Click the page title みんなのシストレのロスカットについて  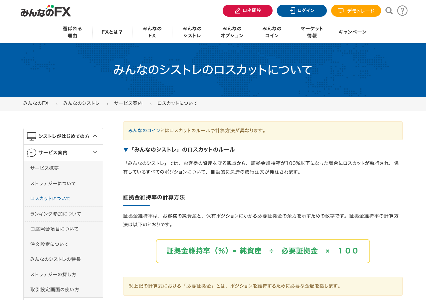tap(213, 70)
